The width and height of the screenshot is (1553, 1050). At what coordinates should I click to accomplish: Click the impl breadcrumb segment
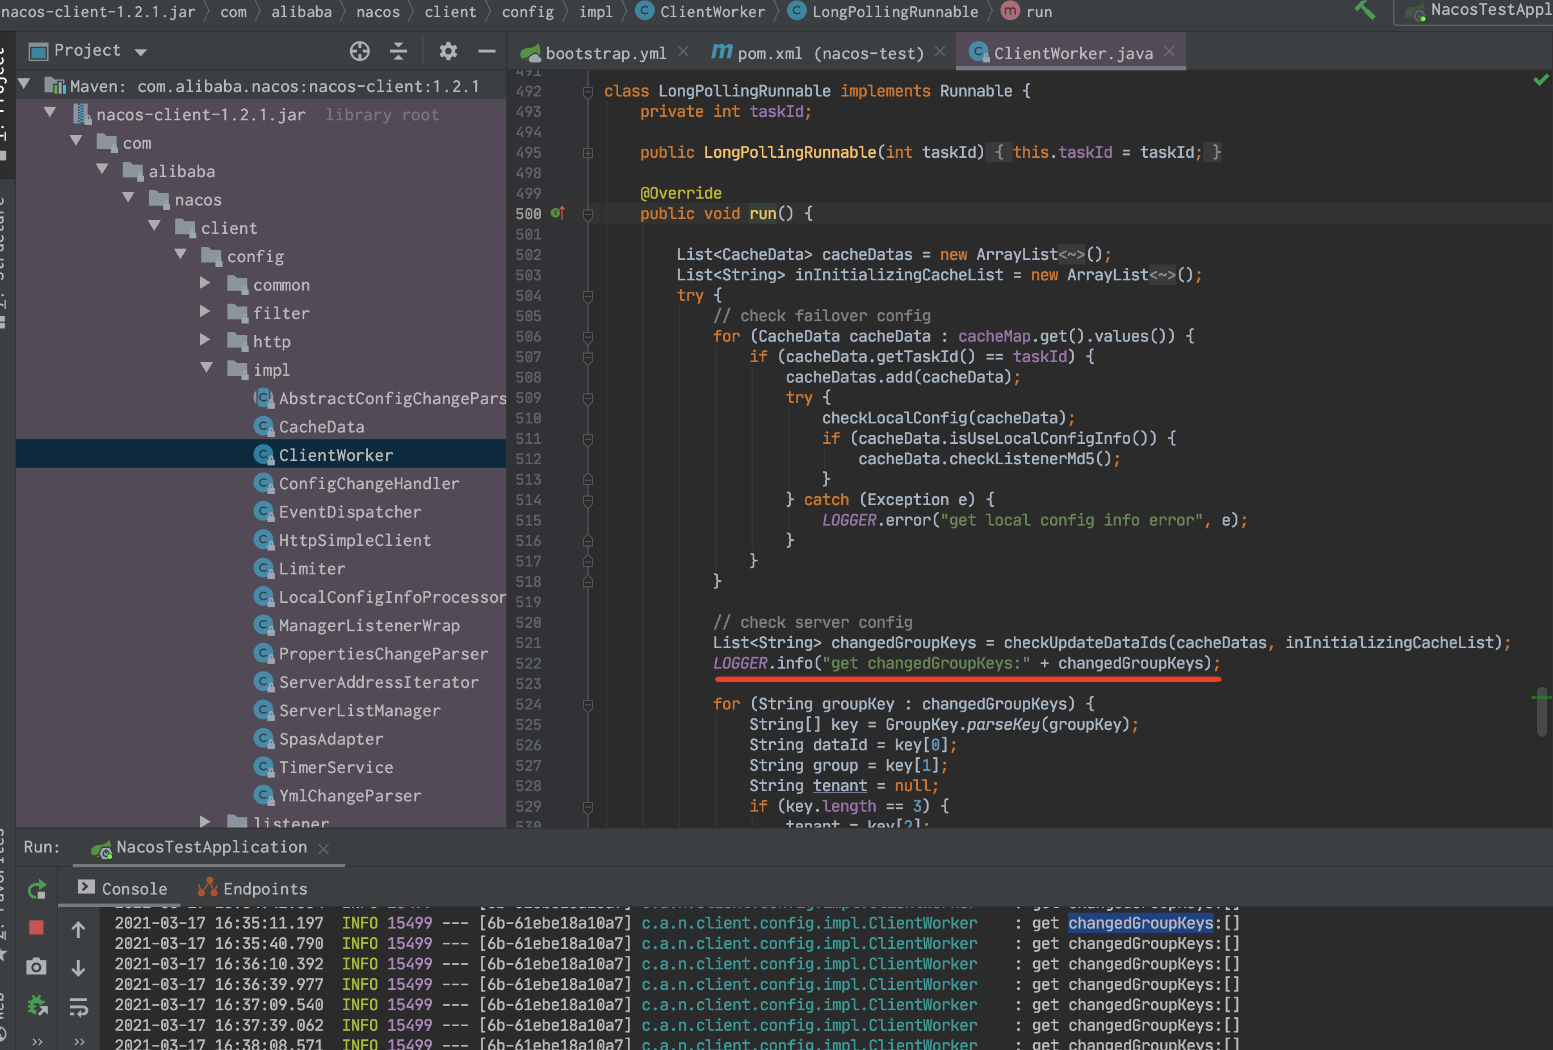[596, 11]
